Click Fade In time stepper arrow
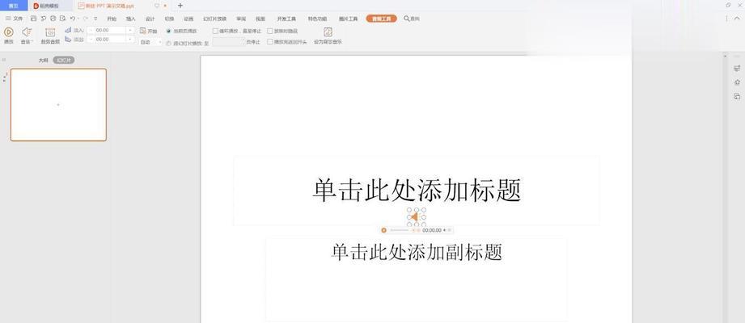The height and width of the screenshot is (323, 745). (129, 30)
